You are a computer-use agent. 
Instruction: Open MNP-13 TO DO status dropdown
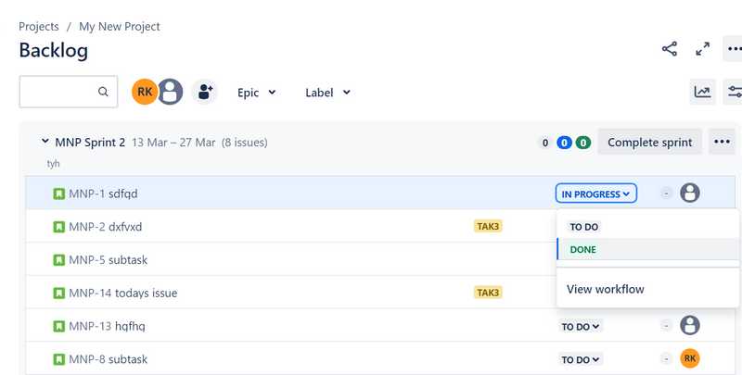pyautogui.click(x=581, y=326)
